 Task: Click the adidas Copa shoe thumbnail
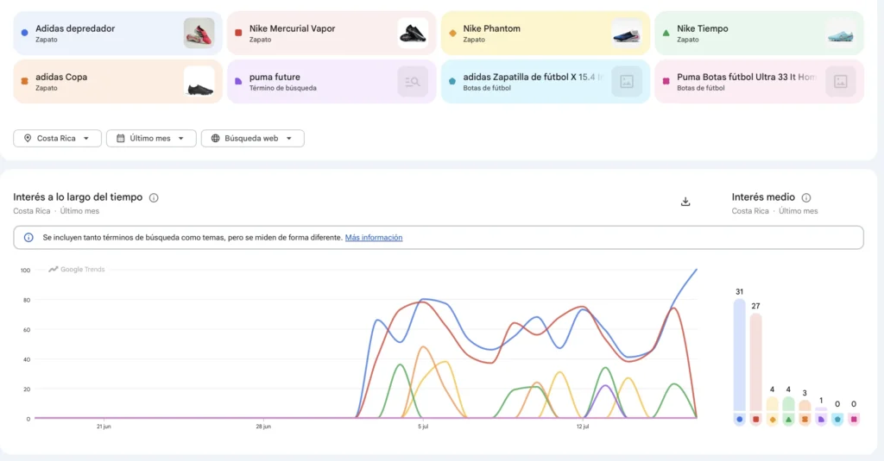coord(199,81)
